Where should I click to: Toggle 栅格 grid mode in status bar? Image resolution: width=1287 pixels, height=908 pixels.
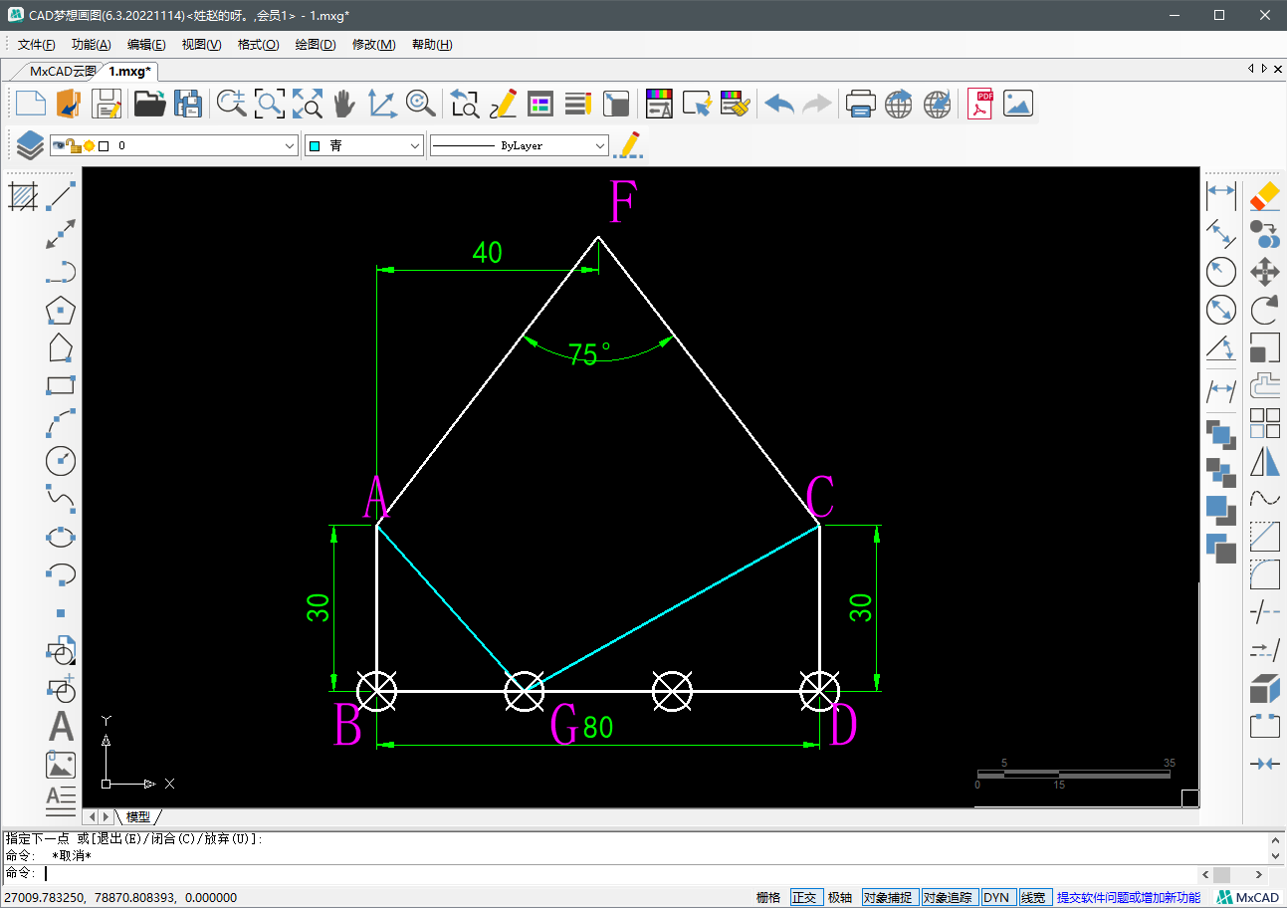768,897
